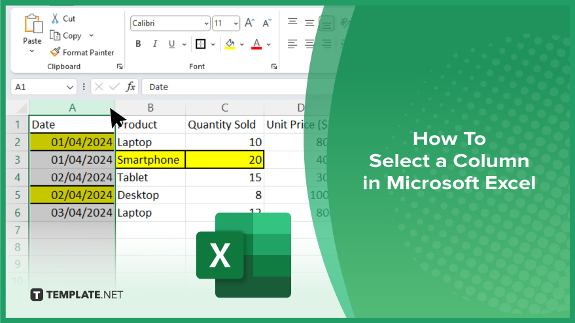The width and height of the screenshot is (575, 323).
Task: Select column B header
Action: pyautogui.click(x=150, y=108)
